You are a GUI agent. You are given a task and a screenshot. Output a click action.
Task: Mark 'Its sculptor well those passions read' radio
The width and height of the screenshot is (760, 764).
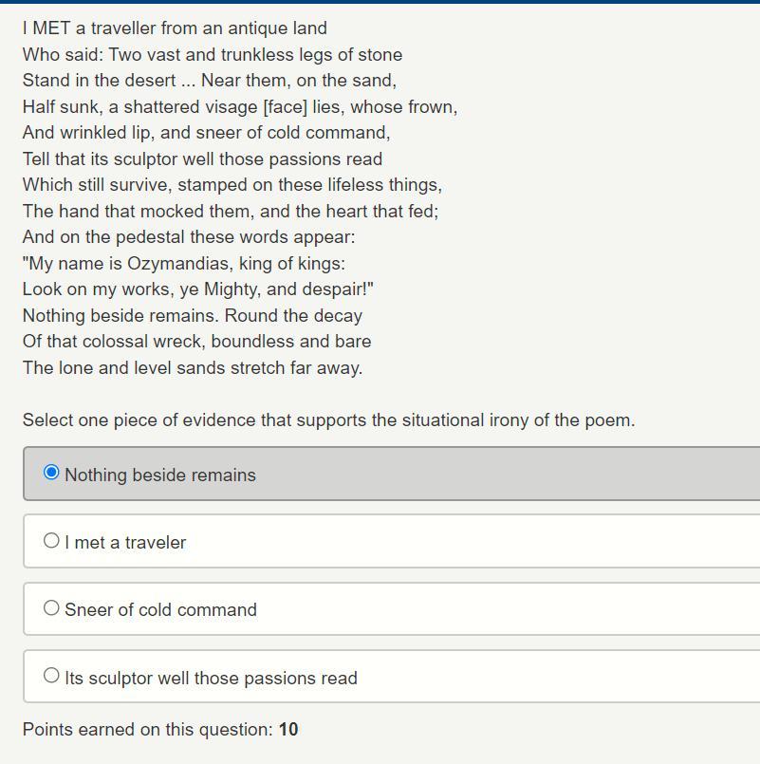pyautogui.click(x=51, y=676)
